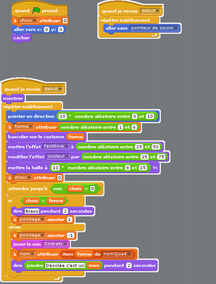Click the orange 'nom' variable reporter in join block
The width and height of the screenshot is (216, 284).
click(94, 266)
